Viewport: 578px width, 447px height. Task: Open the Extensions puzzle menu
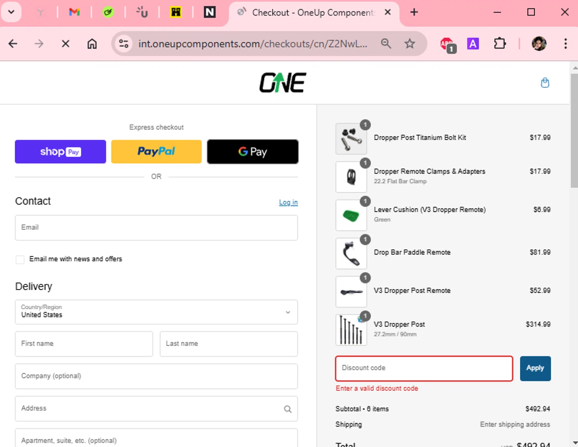point(500,44)
